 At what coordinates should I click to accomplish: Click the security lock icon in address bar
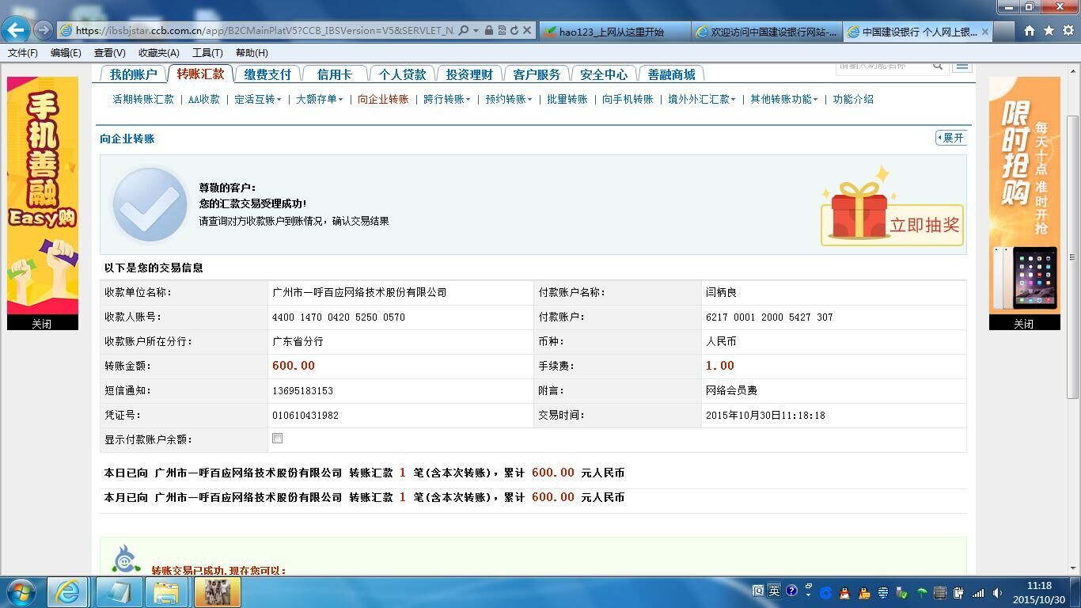click(489, 31)
